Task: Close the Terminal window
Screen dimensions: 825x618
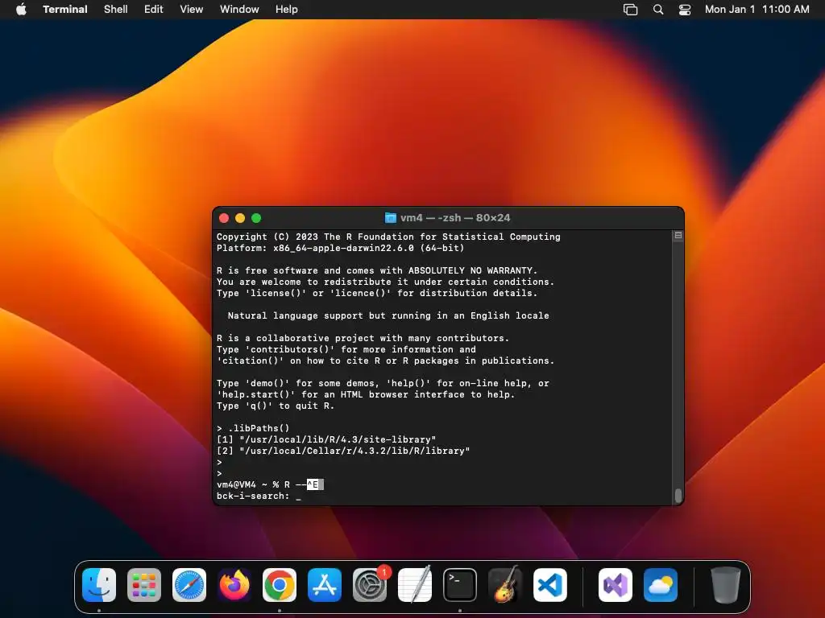Action: point(224,217)
